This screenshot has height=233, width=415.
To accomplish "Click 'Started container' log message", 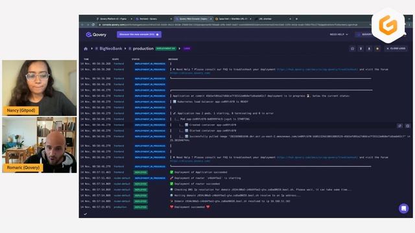I will [213, 131].
